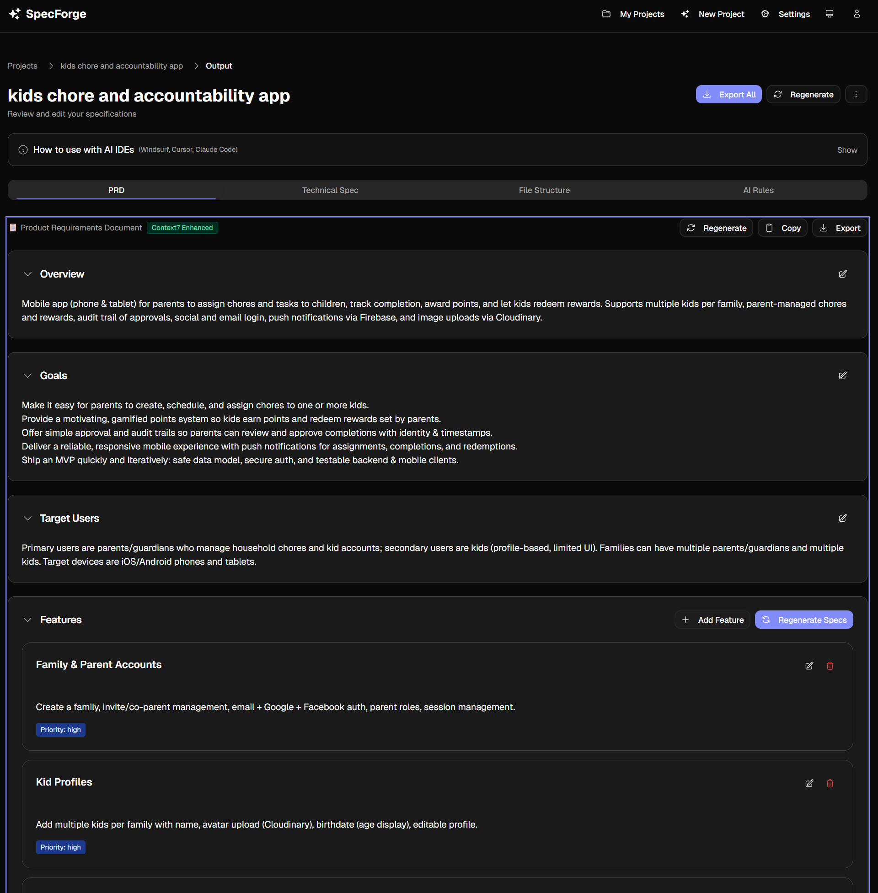Click the Export All button
The width and height of the screenshot is (878, 893).
coord(728,94)
